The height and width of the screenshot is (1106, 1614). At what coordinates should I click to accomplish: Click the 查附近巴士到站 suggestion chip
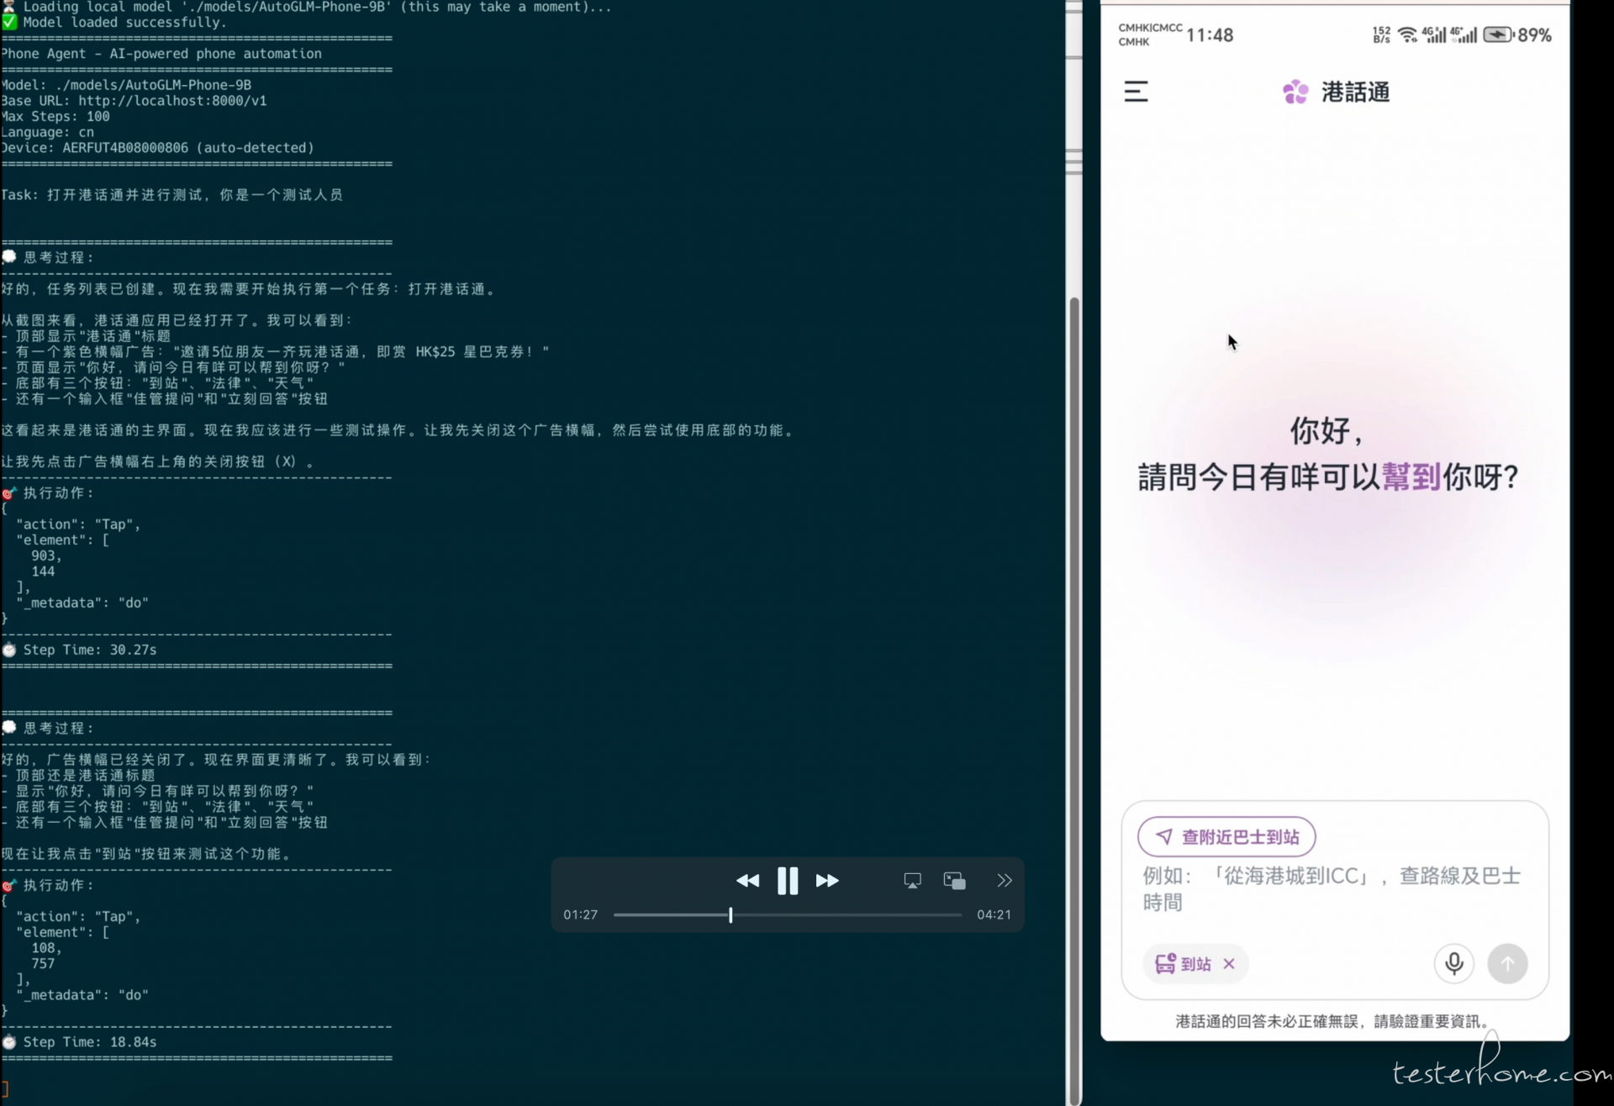(1226, 837)
